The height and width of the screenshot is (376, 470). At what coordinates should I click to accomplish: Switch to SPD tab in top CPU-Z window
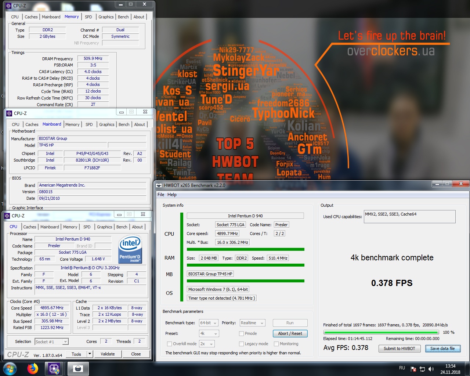(88, 17)
